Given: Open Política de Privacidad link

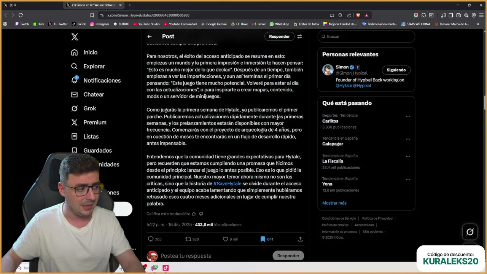Looking at the screenshot, I should (x=377, y=218).
